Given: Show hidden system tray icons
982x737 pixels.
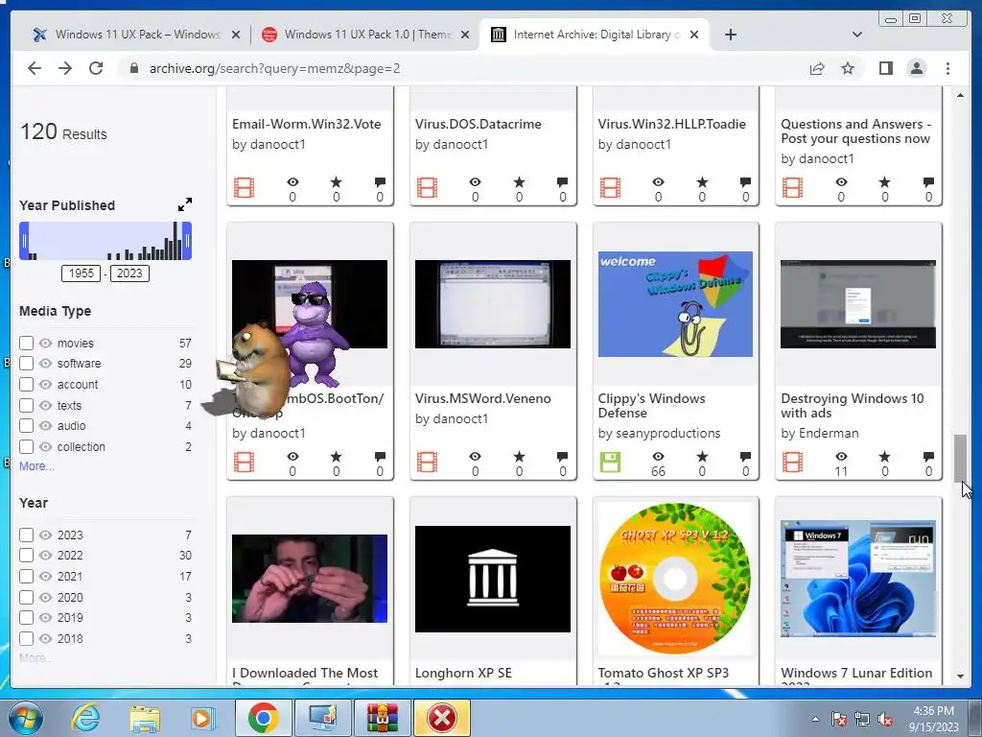Looking at the screenshot, I should click(x=815, y=719).
